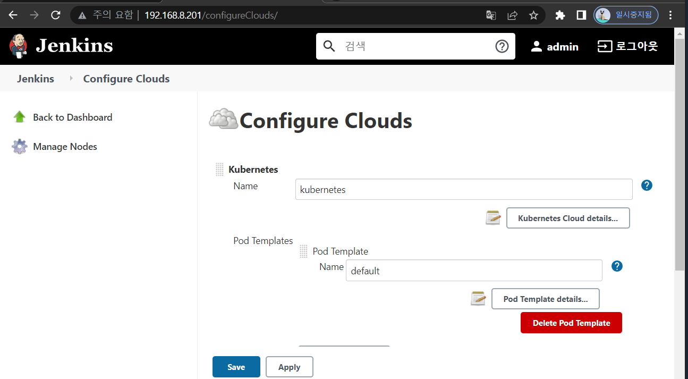
Task: Click the share page icon in address bar
Action: click(x=512, y=15)
